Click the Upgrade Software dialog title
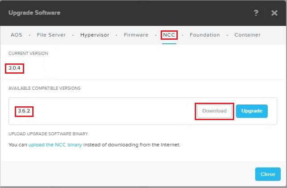The width and height of the screenshot is (287, 188). (x=34, y=13)
